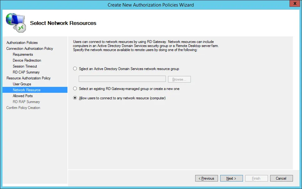Go to Connection Authorization Policy step
The width and height of the screenshot is (302, 189).
(x=30, y=49)
